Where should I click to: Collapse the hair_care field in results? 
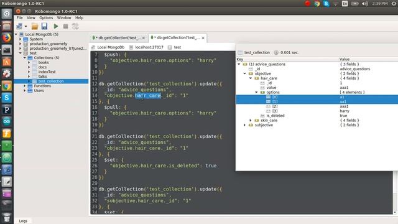point(251,78)
